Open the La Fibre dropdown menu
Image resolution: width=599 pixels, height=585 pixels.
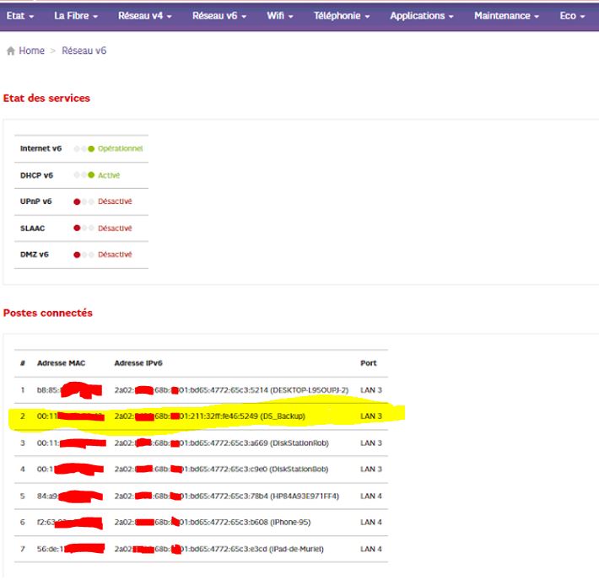click(76, 16)
